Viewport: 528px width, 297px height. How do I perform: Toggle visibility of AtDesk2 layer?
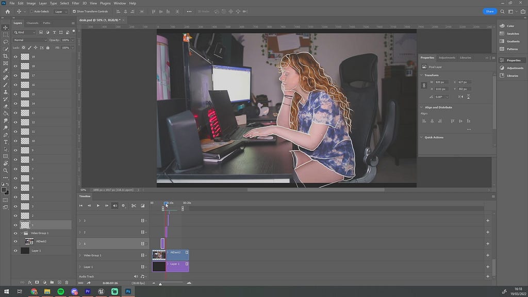point(15,241)
